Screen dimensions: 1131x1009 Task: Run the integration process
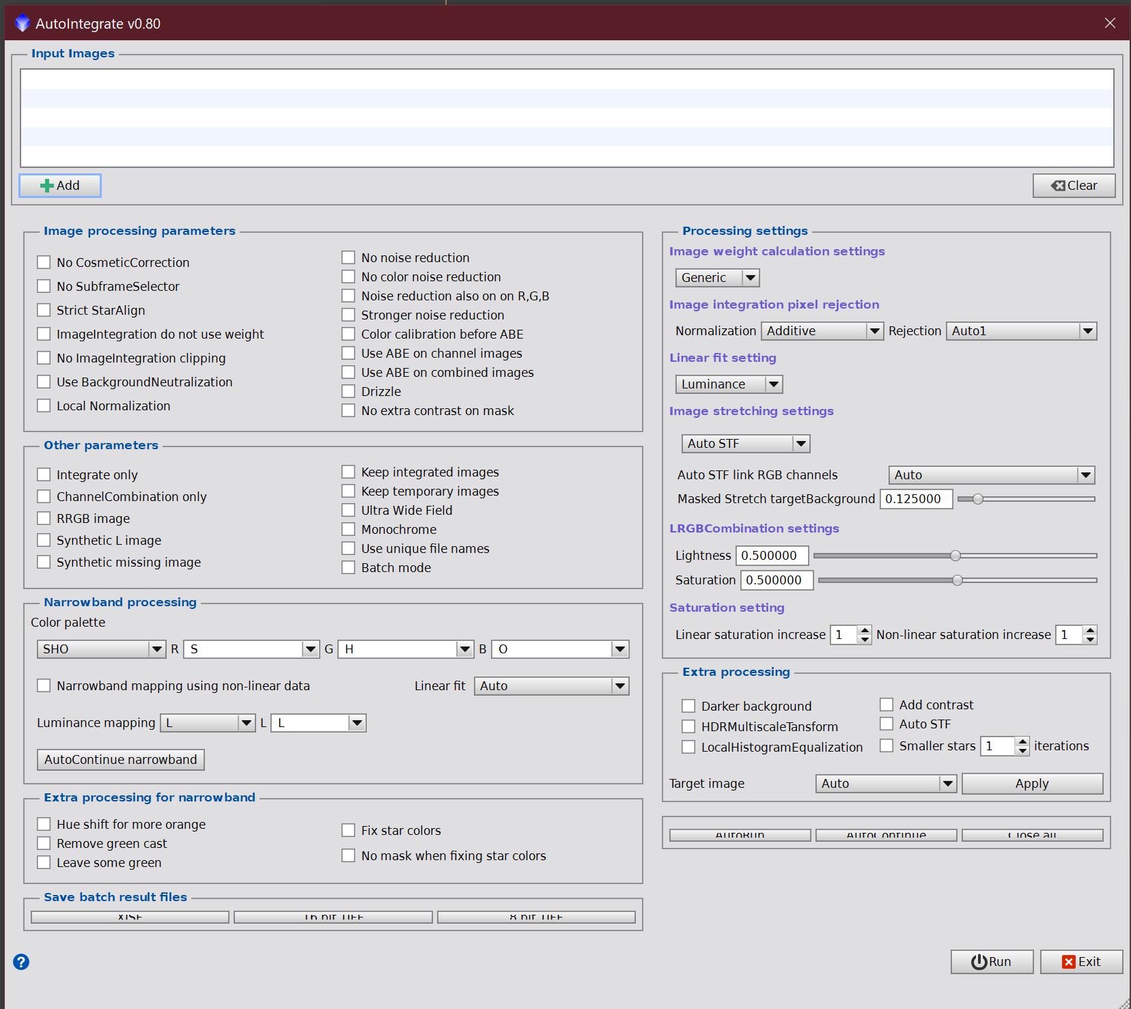coord(992,962)
